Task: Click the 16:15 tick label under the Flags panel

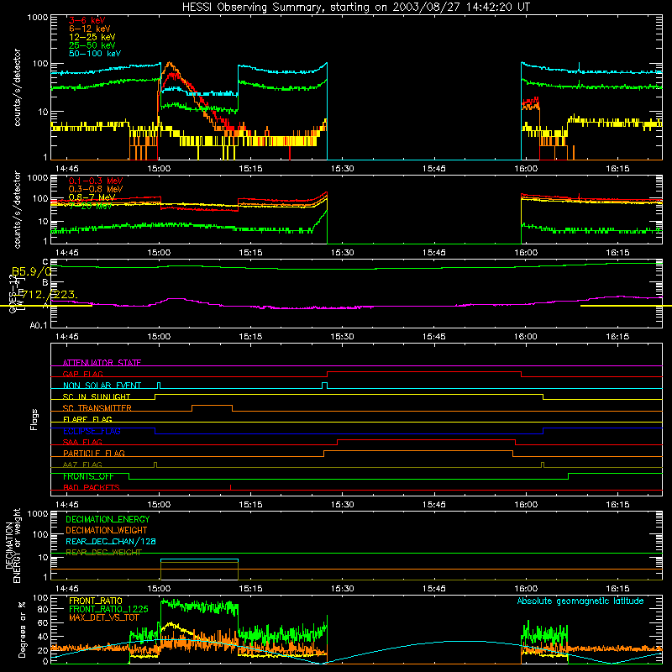Action: (x=617, y=505)
